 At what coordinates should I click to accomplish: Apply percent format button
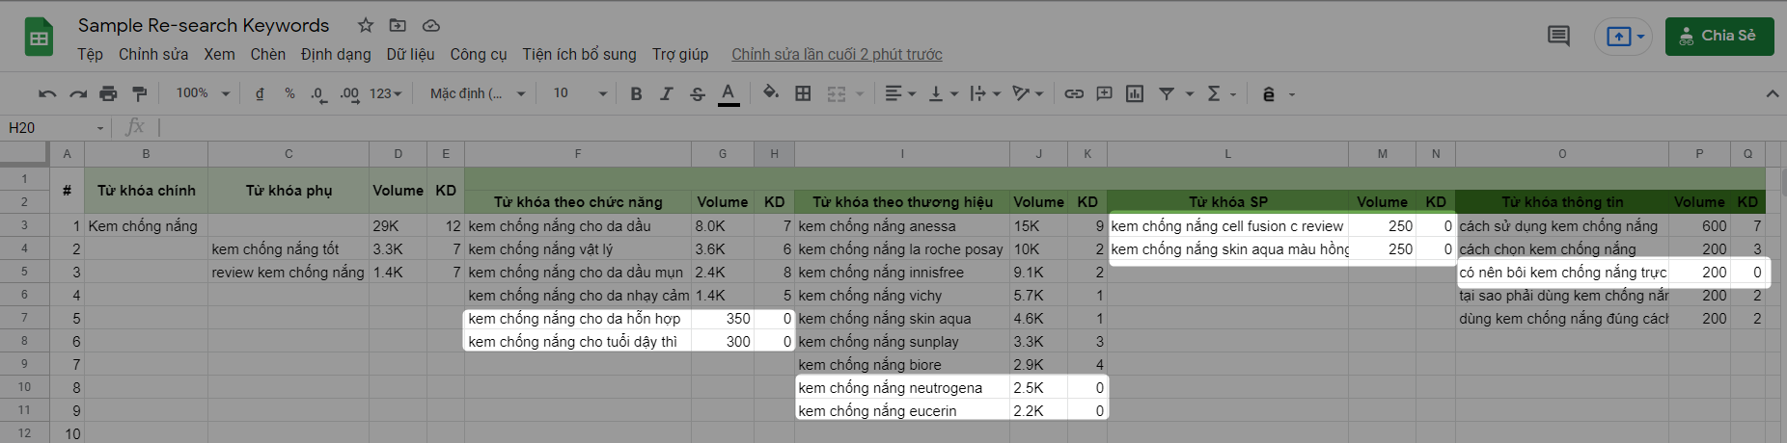[x=289, y=93]
